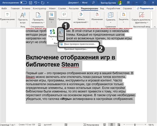Click русский language in status bar

coord(48,125)
